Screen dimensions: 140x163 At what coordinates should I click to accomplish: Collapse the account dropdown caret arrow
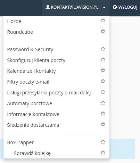104,8
